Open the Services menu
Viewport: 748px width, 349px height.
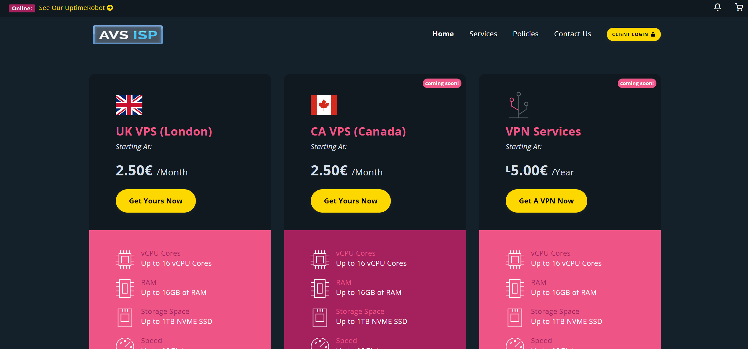[483, 34]
